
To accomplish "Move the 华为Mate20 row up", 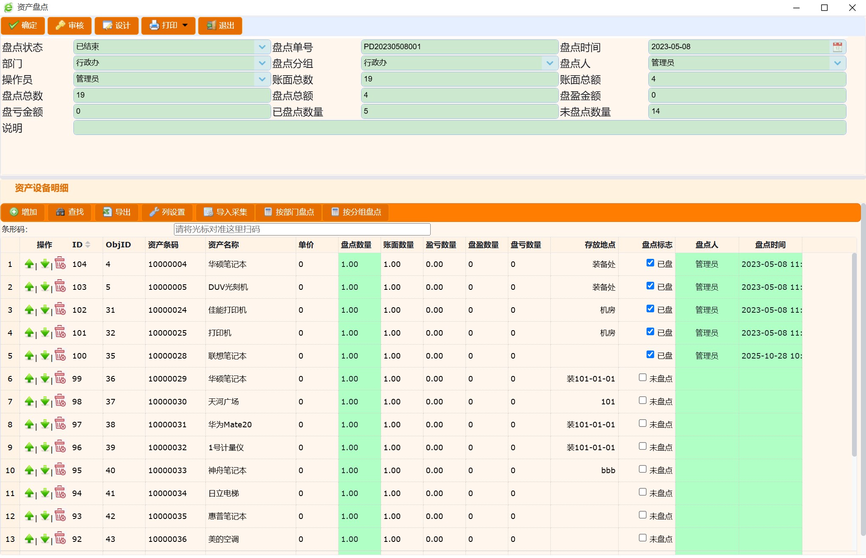I will pos(29,424).
